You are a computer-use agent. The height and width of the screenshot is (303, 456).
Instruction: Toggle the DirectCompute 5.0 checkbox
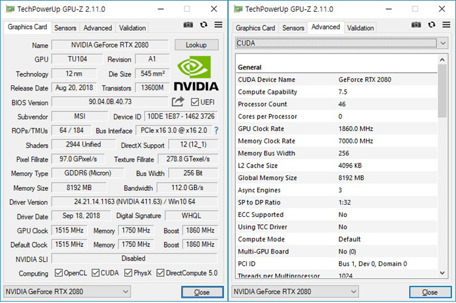point(160,273)
